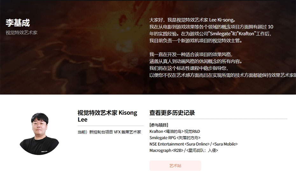Click the final banner line starting 以便您不仅

pyautogui.click(x=222, y=75)
